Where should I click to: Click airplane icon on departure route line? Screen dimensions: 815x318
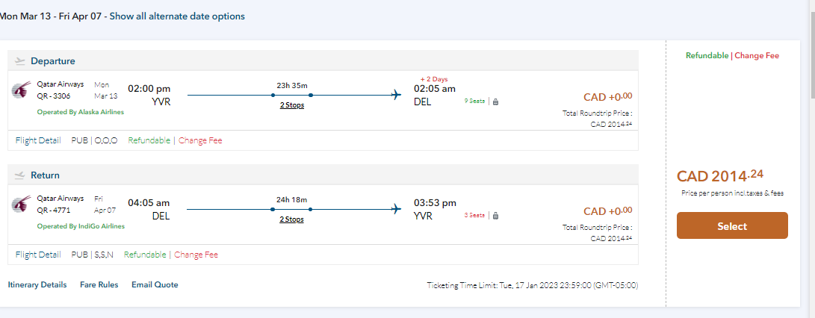pyautogui.click(x=396, y=95)
